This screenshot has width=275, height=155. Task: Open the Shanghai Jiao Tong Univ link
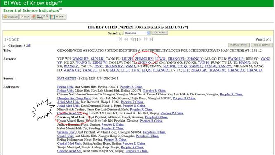point(74,98)
